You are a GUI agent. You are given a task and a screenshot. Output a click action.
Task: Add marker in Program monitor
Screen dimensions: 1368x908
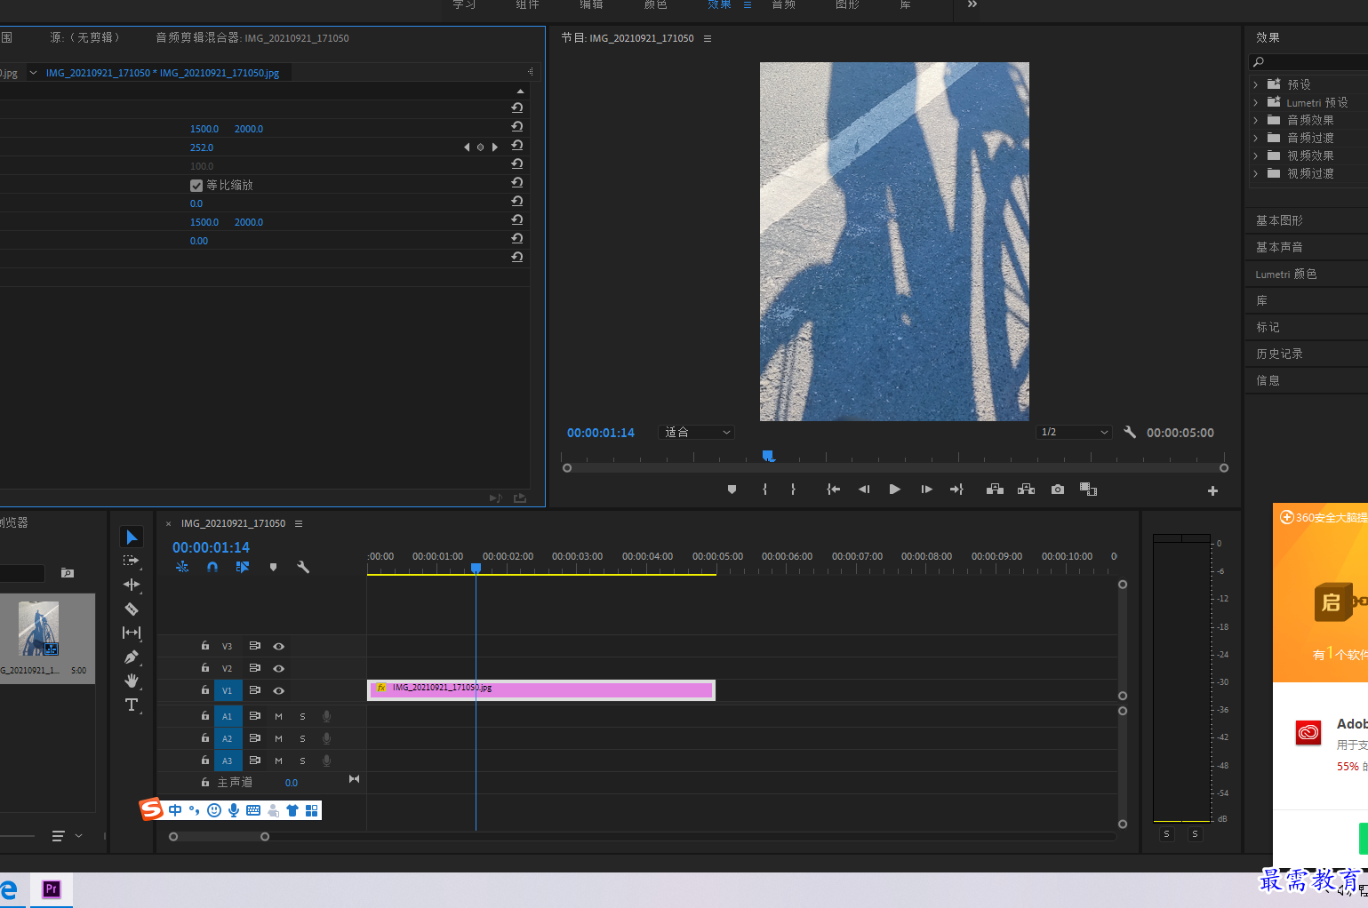point(732,490)
